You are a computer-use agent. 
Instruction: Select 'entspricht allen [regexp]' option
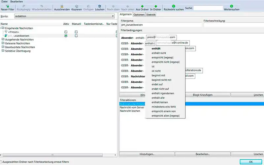tap(165, 116)
